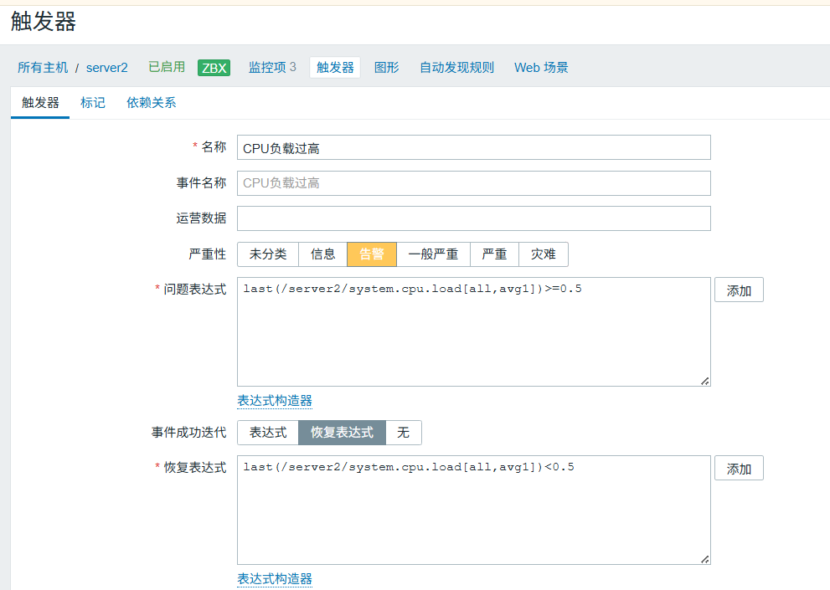Open the 所有主机 breadcrumb link

[43, 68]
